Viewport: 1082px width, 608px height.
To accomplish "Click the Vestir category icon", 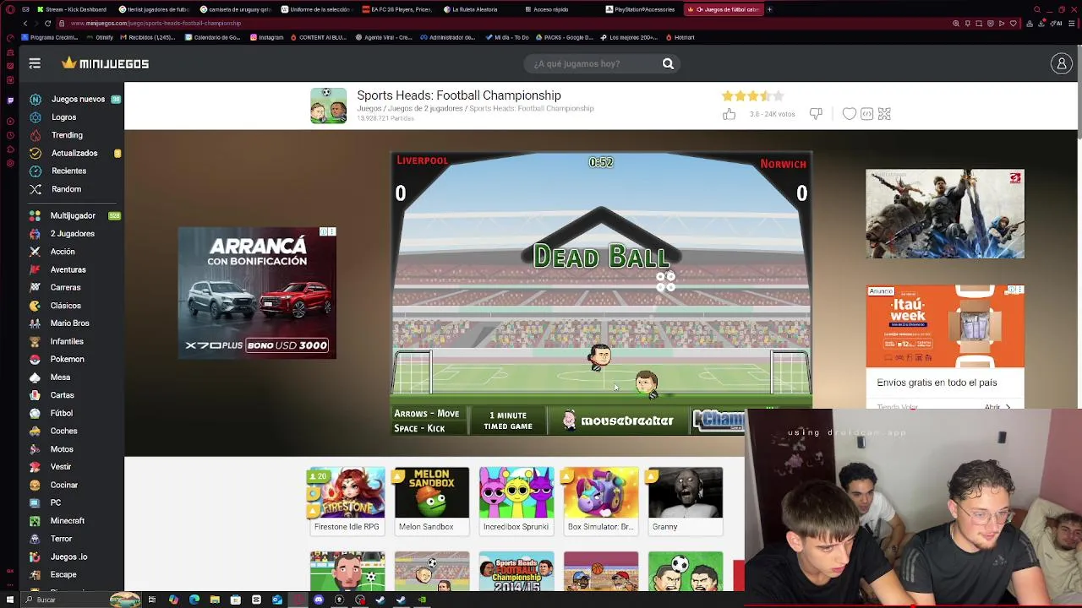I will pos(35,467).
